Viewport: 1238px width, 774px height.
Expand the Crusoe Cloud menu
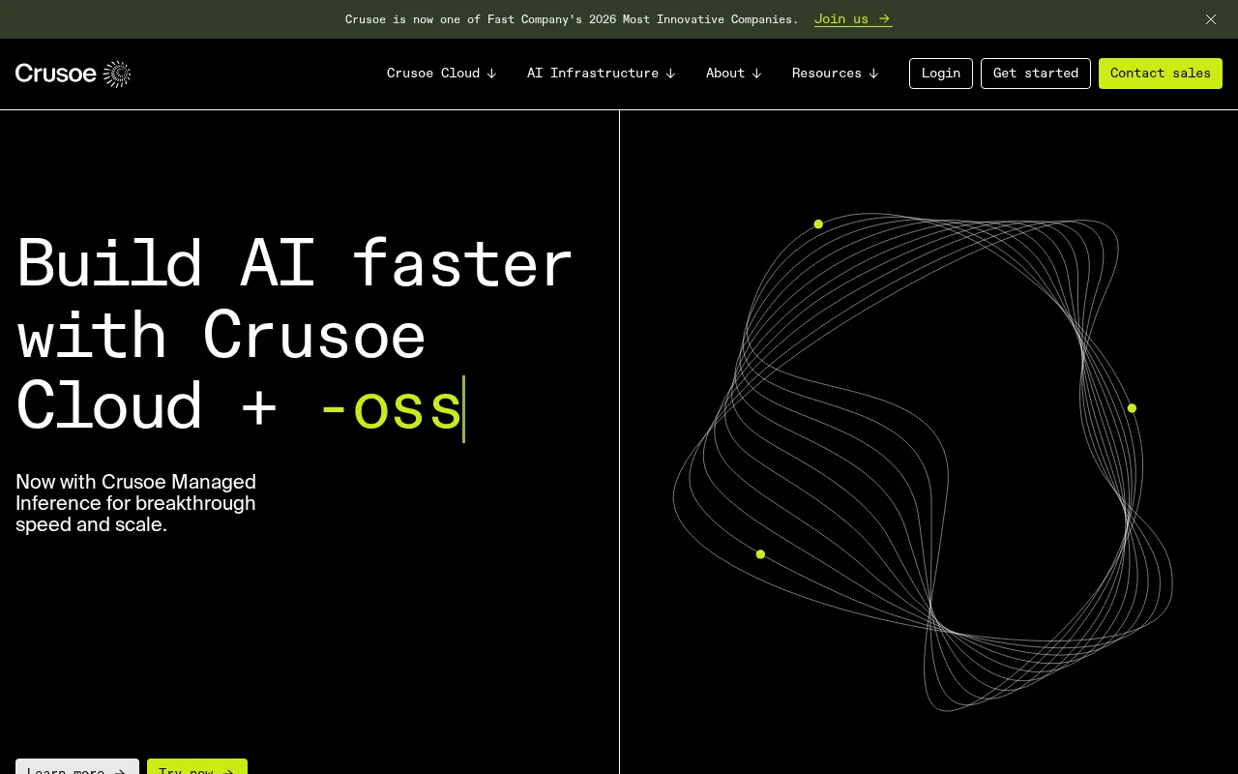coord(442,74)
